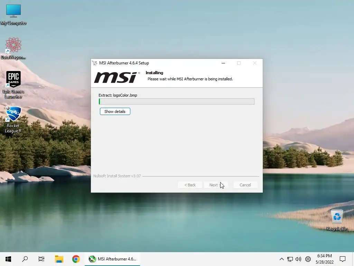Click the installation progress bar

point(177,101)
